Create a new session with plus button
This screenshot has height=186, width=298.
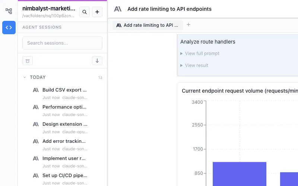click(x=97, y=12)
